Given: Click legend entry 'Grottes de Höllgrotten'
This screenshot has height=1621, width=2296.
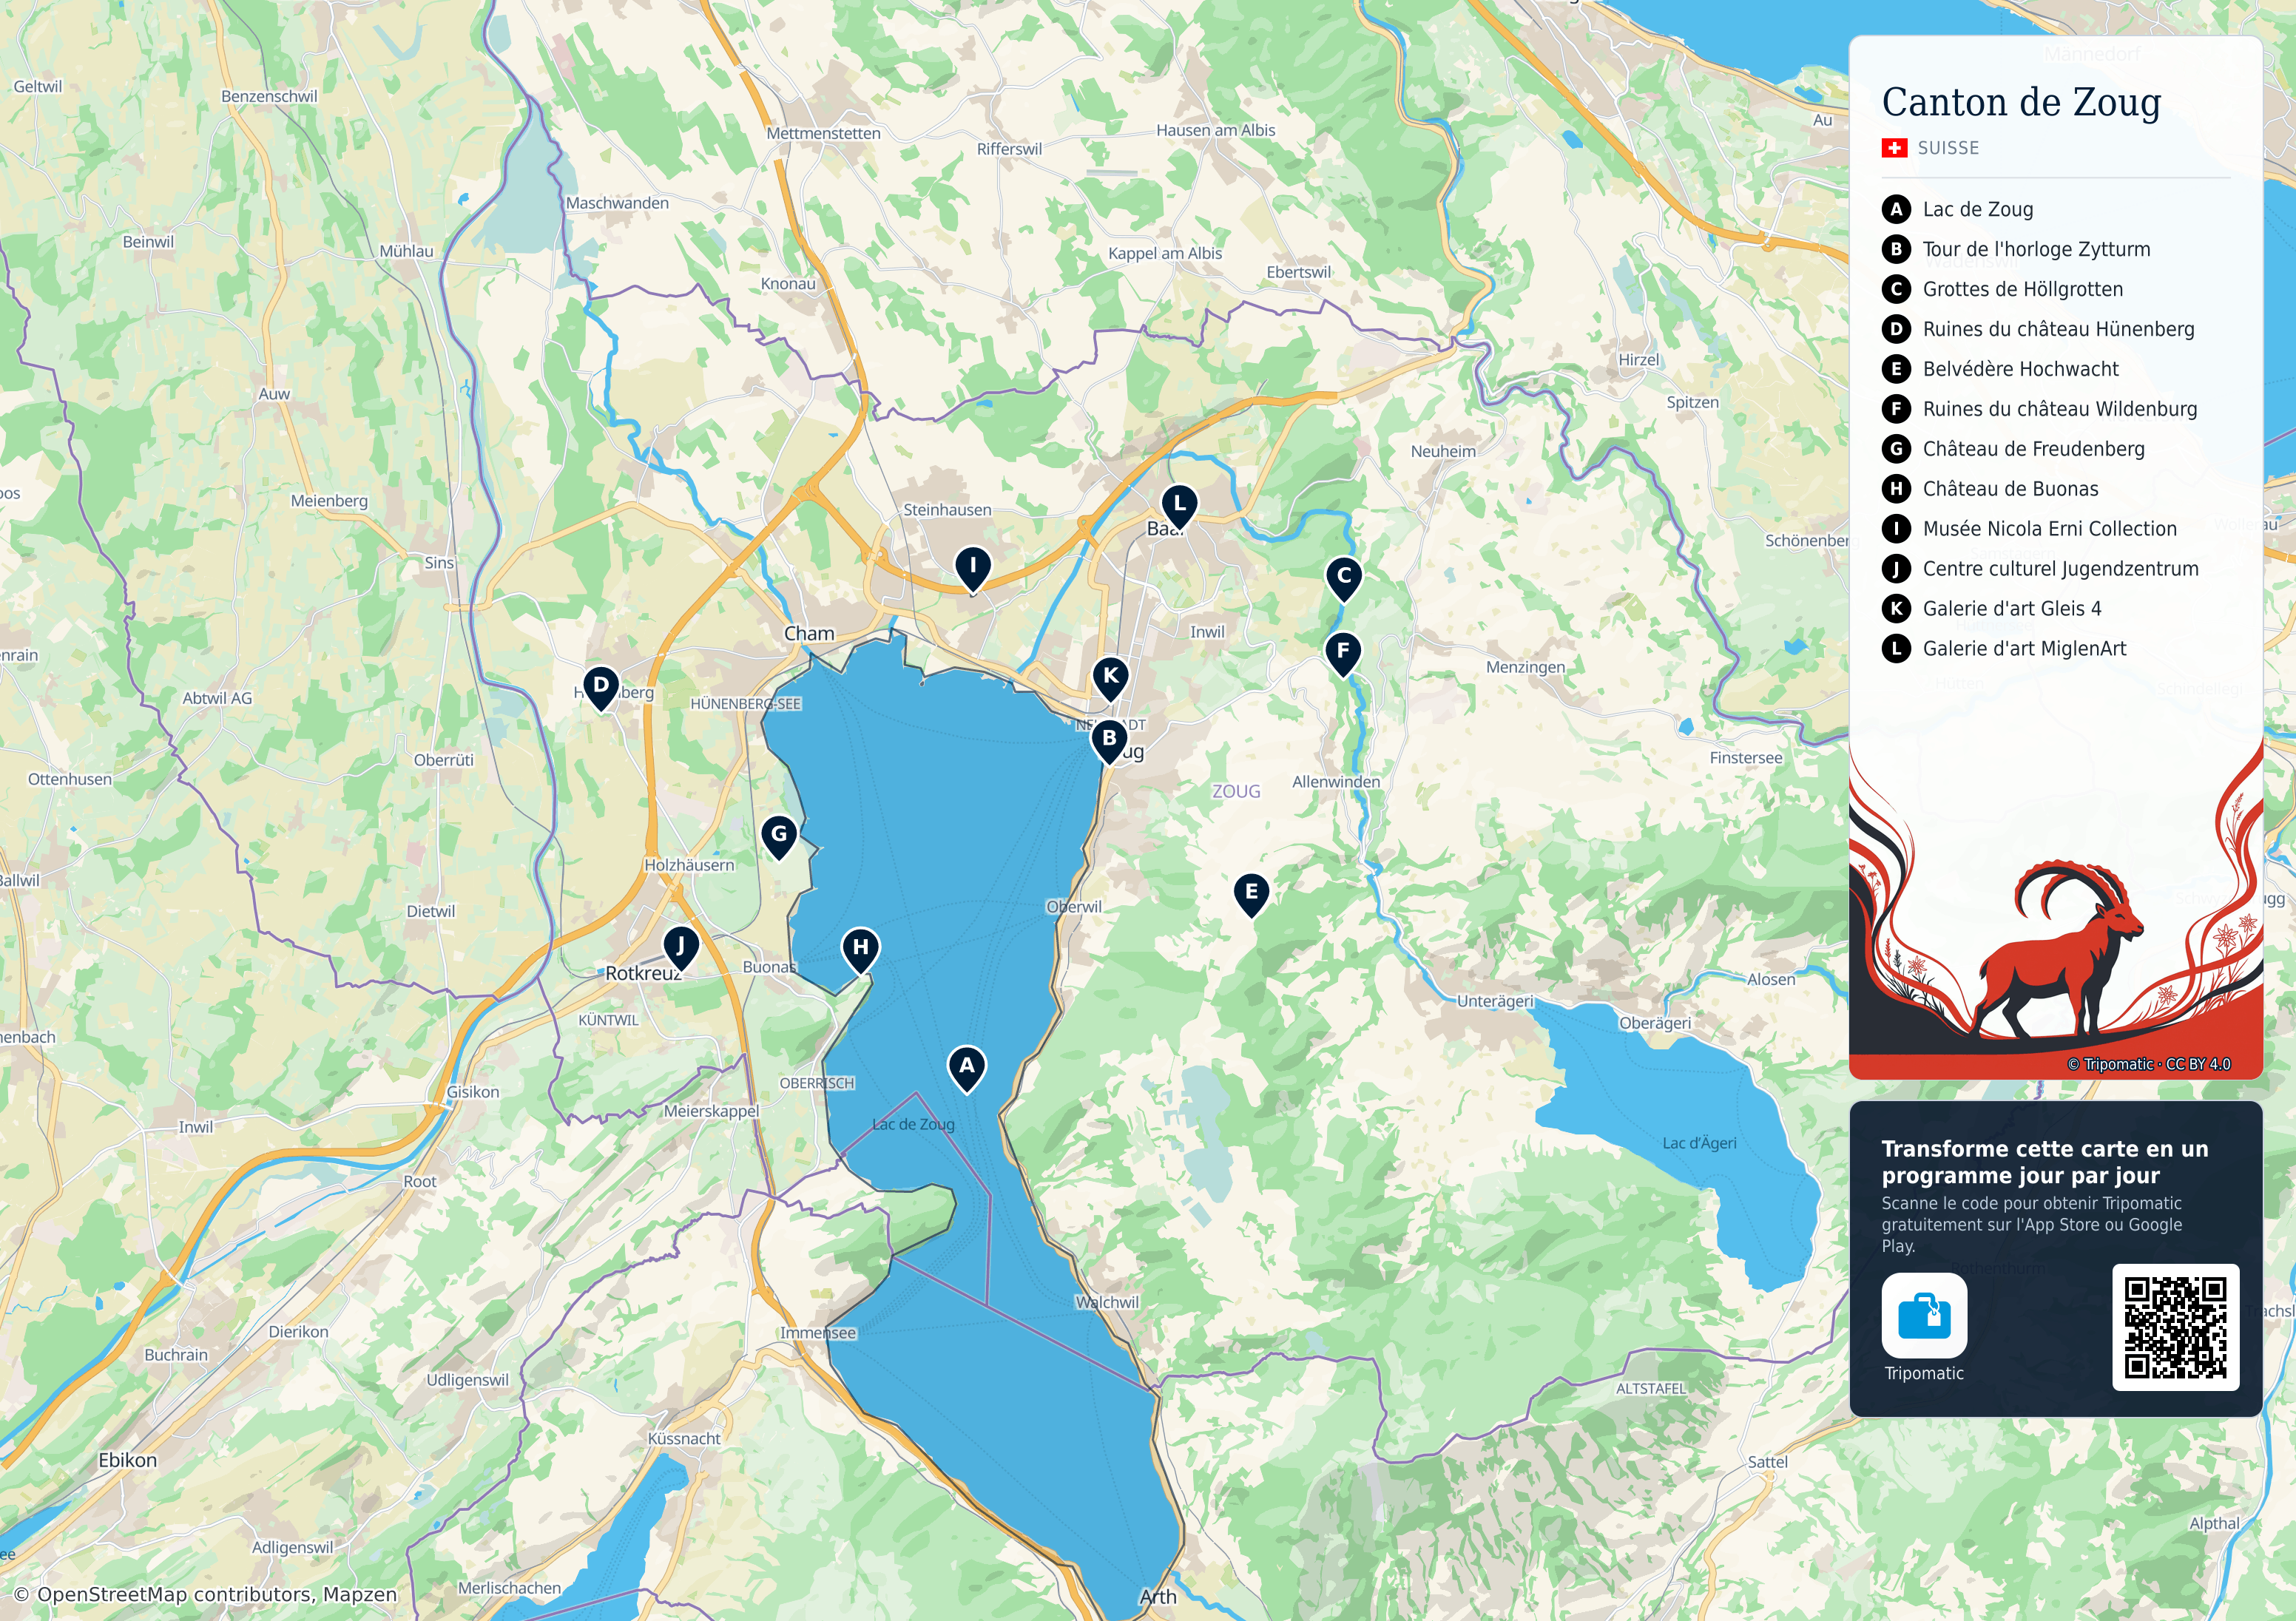Looking at the screenshot, I should click(x=2023, y=289).
